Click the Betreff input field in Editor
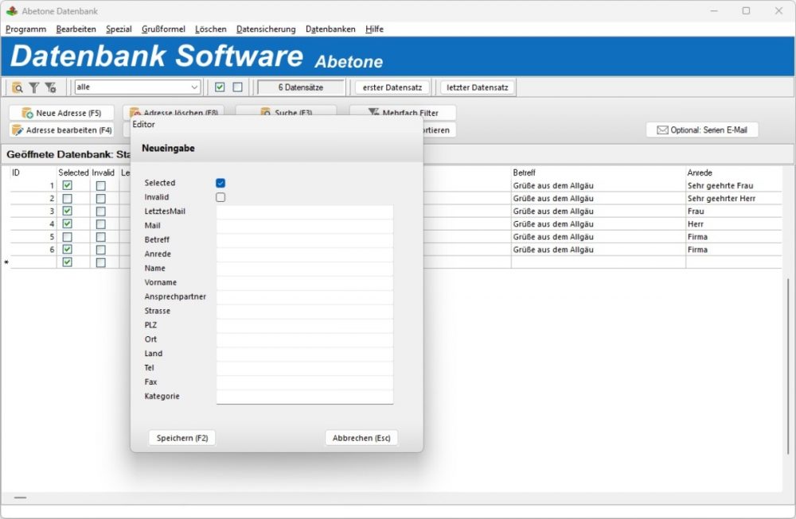This screenshot has height=519, width=796. point(305,240)
